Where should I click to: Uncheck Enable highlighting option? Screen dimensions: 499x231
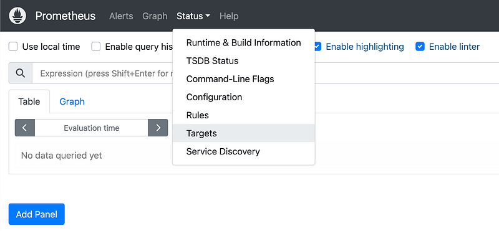(x=317, y=47)
